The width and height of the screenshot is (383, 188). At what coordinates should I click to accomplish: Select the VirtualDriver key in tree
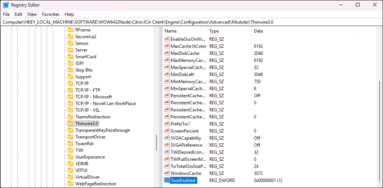87,177
